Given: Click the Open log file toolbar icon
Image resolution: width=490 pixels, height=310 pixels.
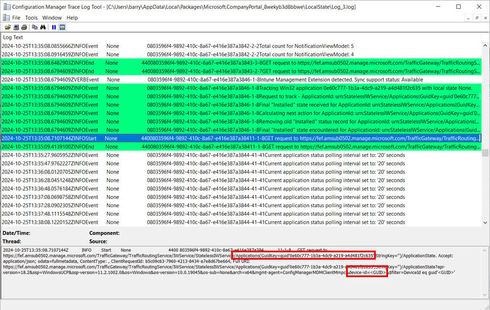Looking at the screenshot, I should click(x=7, y=27).
